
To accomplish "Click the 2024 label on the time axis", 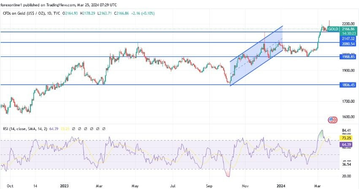I will 281,186.
